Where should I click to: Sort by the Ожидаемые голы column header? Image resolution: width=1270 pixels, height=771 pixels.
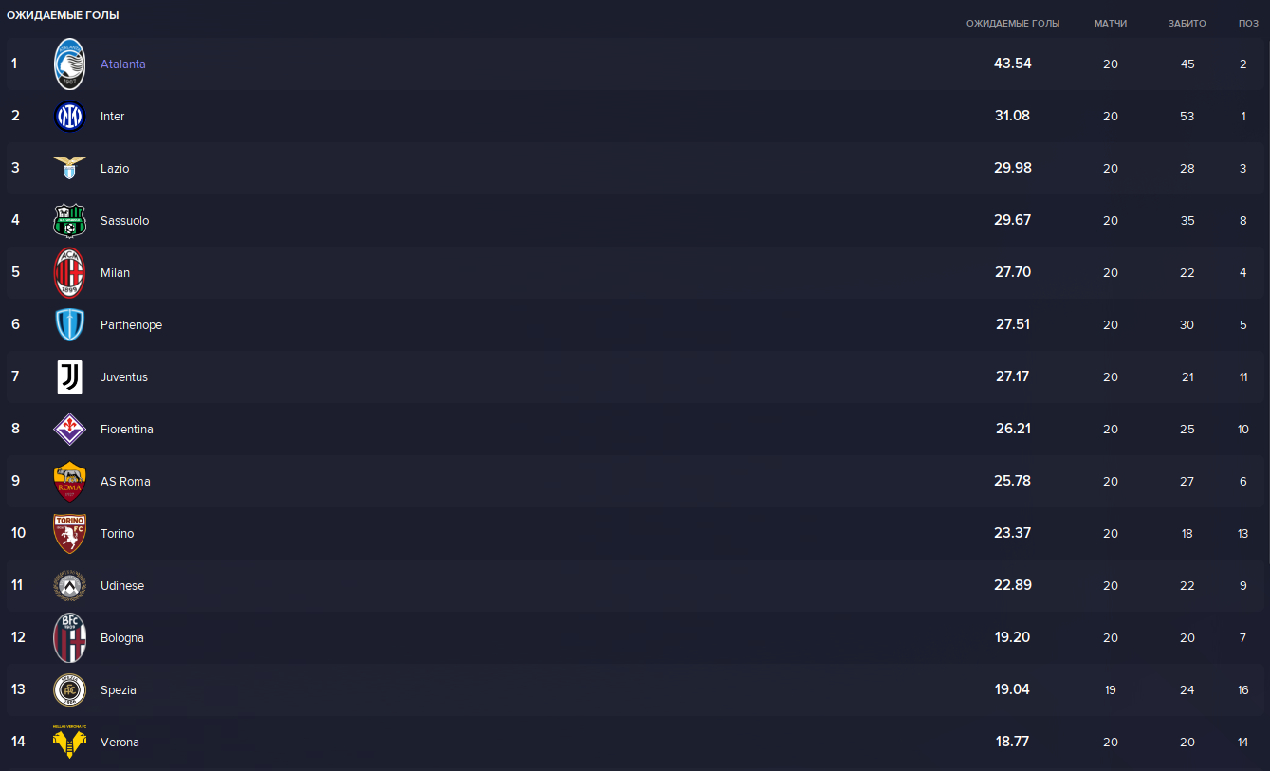click(x=1013, y=24)
